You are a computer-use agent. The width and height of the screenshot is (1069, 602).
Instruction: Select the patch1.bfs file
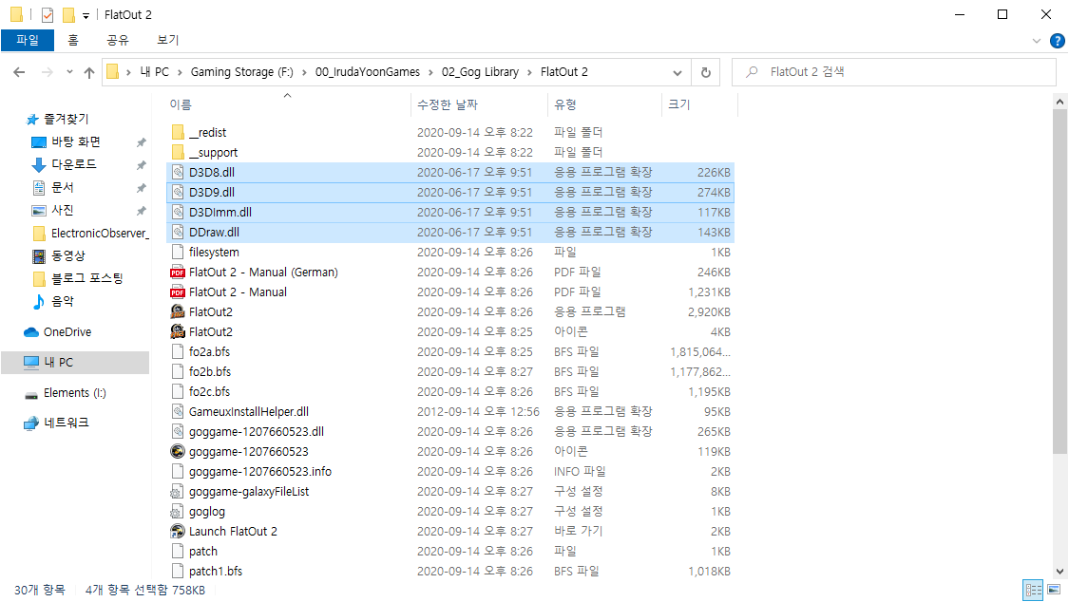tap(216, 572)
